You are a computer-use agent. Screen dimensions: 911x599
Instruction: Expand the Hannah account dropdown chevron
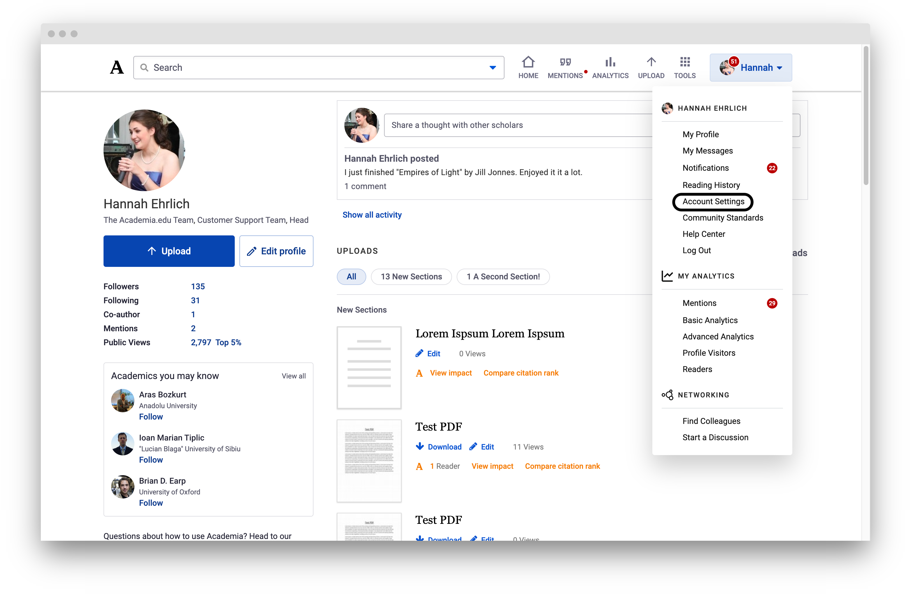pos(780,67)
